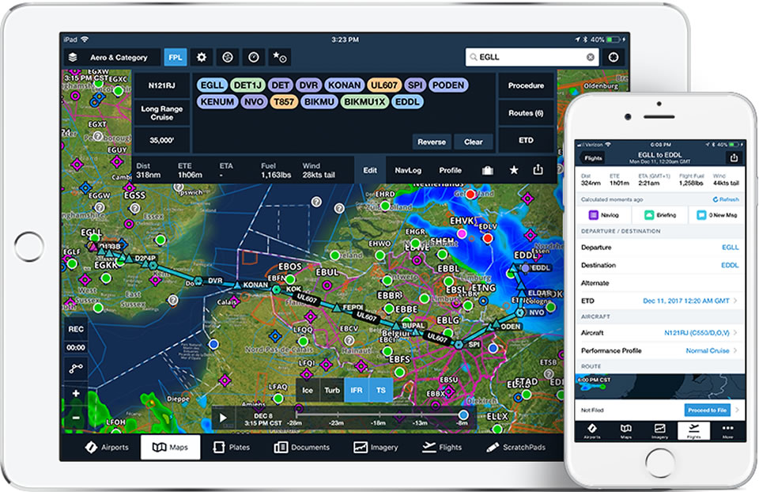The height and width of the screenshot is (492, 759).
Task: Open favorites and recents star-clock icon
Action: tap(280, 57)
